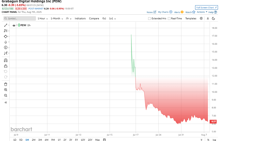
Task: Open the 1 Hour interval dropdown
Action: click(43, 19)
